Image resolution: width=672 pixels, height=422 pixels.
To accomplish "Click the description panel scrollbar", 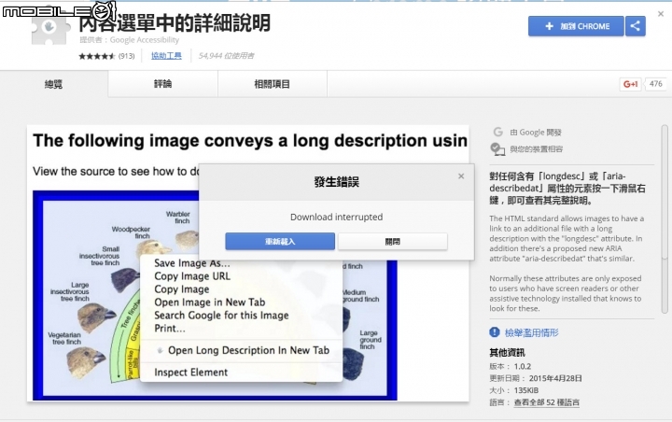I will point(665,218).
